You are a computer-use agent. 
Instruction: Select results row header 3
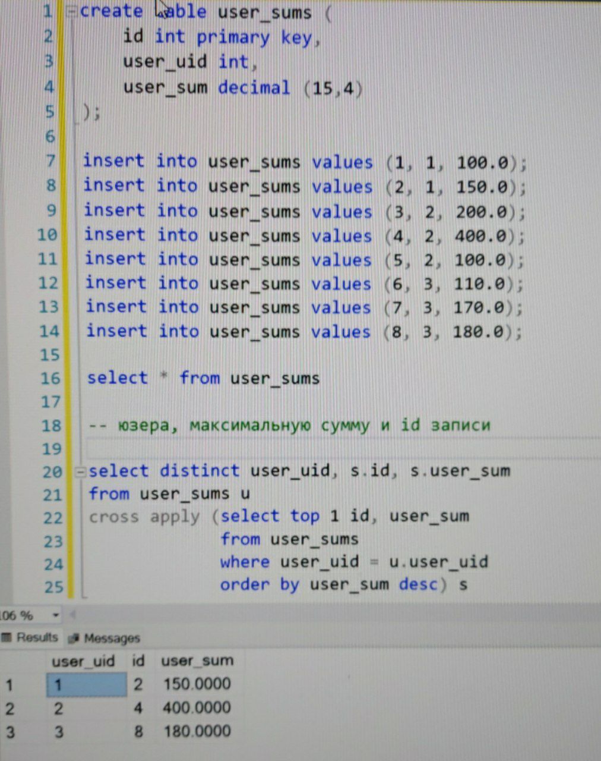pos(10,732)
